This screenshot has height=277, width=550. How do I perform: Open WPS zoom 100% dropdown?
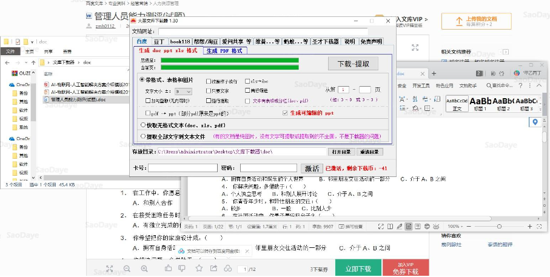tap(455, 227)
